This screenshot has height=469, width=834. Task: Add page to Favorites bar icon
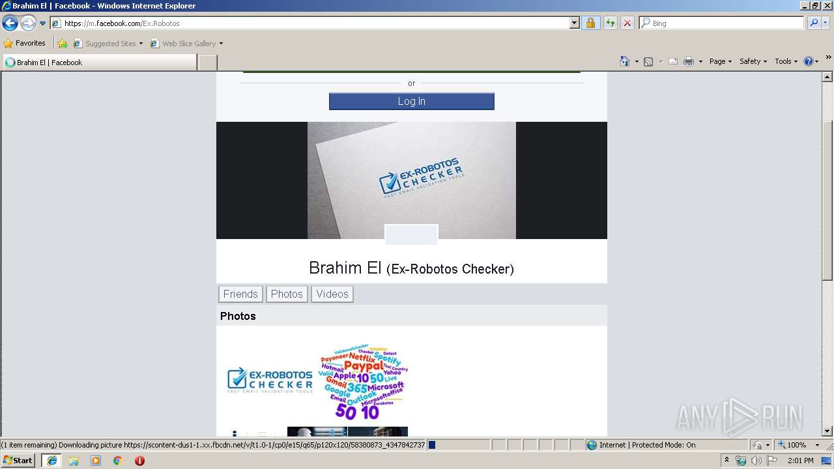pyautogui.click(x=63, y=44)
